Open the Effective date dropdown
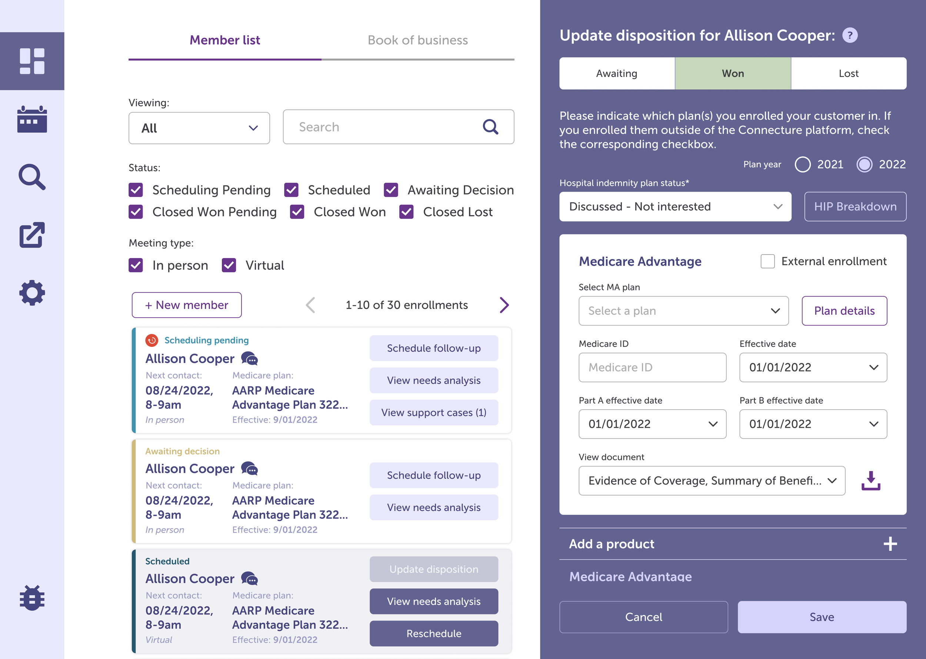 tap(813, 367)
